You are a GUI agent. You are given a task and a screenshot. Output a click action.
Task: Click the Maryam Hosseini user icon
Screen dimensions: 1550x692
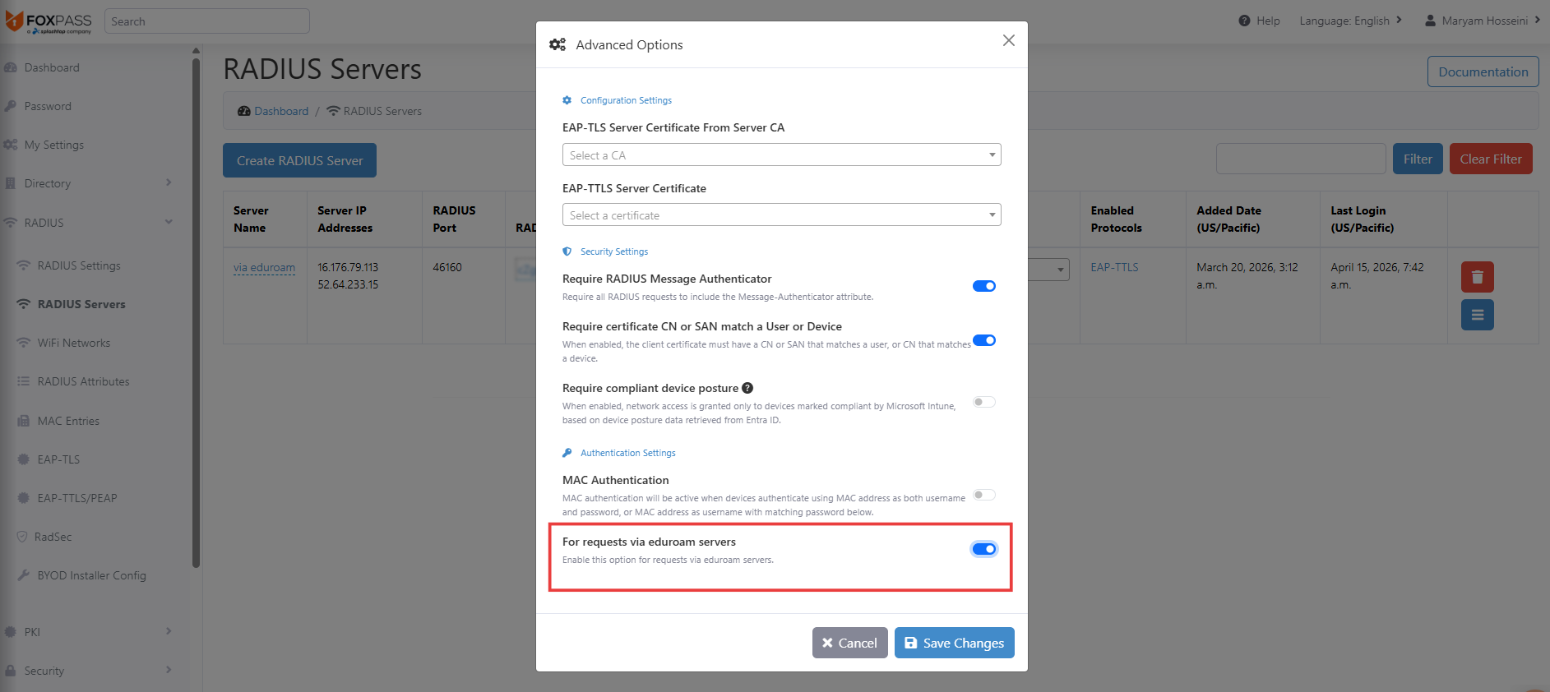(x=1430, y=21)
